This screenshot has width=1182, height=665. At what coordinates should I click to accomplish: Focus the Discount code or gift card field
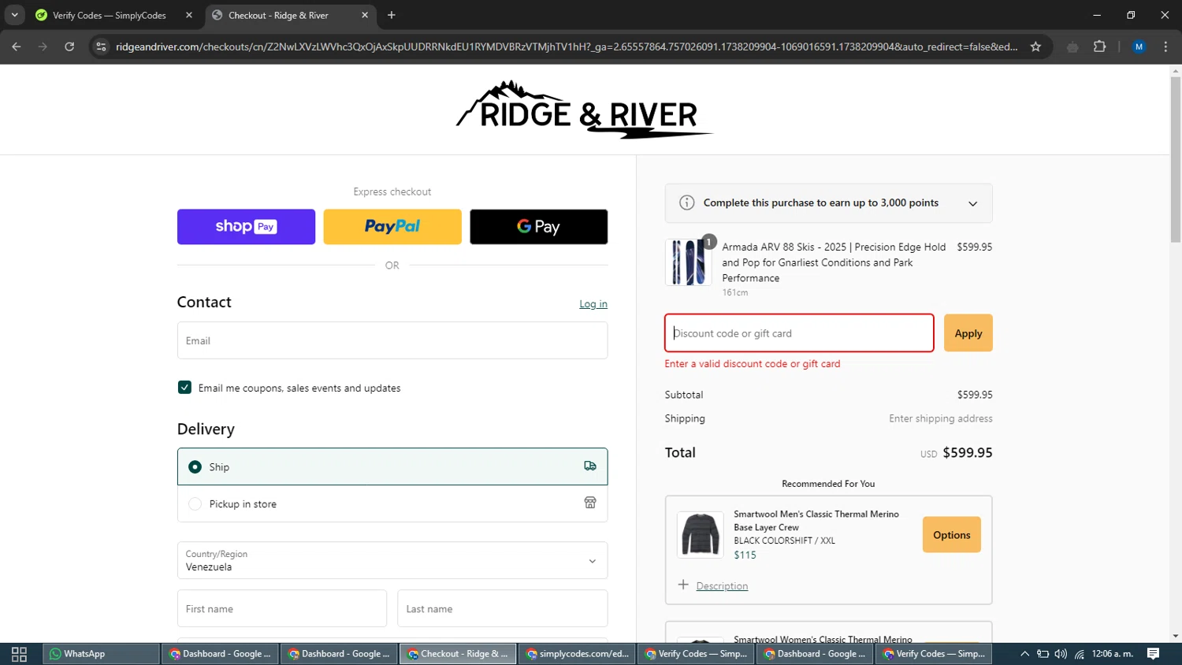tap(799, 333)
